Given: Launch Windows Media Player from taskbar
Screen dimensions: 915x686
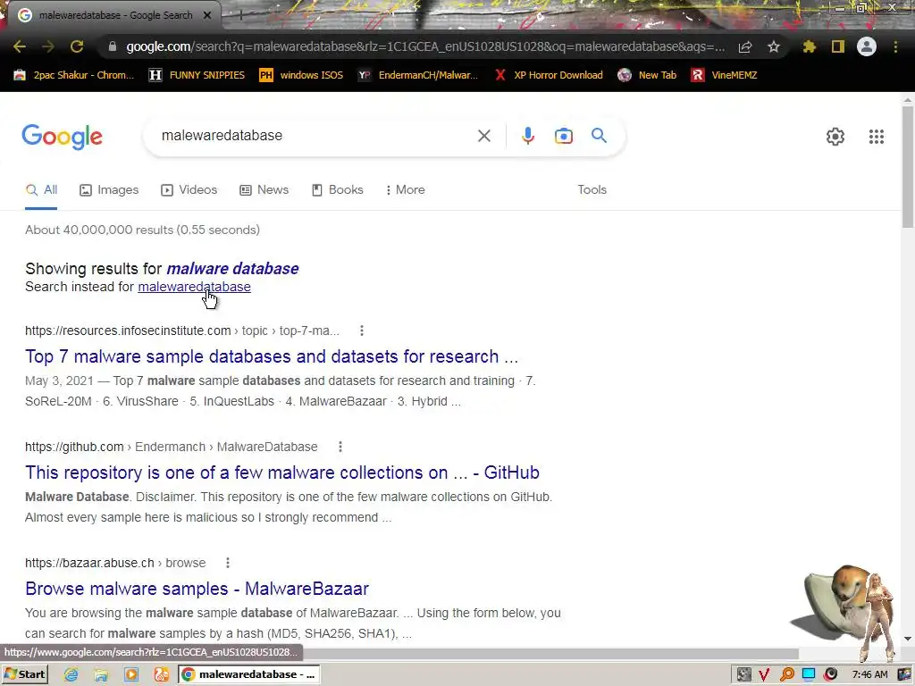Looking at the screenshot, I should [x=131, y=674].
